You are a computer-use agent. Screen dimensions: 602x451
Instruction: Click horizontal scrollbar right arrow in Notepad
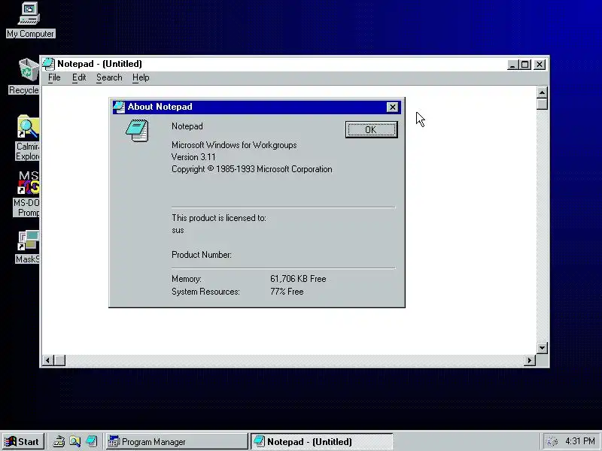(530, 361)
